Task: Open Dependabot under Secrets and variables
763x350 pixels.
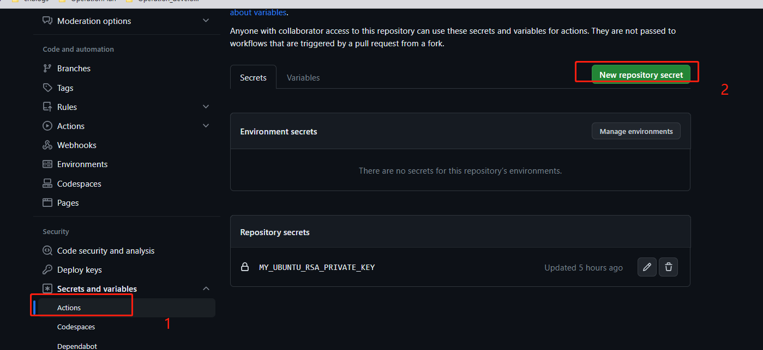Action: [x=77, y=346]
